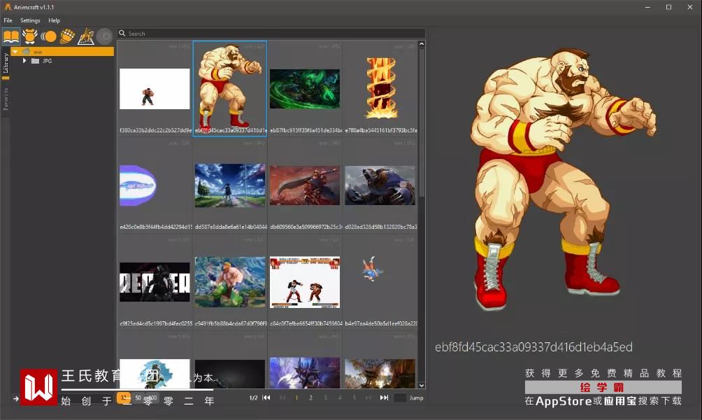Collapse the ww library root node
The width and height of the screenshot is (702, 420).
(x=15, y=52)
